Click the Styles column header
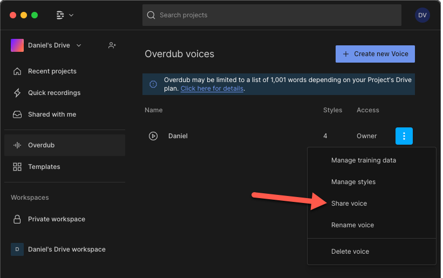443x278 pixels. [332, 110]
